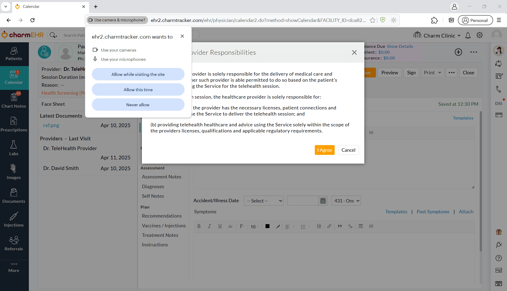Open the Referrals sidebar section

(14, 243)
